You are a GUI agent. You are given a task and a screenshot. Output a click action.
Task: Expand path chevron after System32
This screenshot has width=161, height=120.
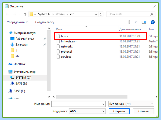pyautogui.click(x=53, y=14)
